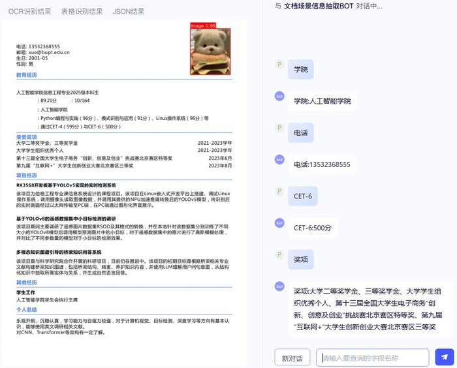The image size is (457, 368).
Task: Click the bot avatar beside 电话:13532368555
Action: [x=279, y=159]
